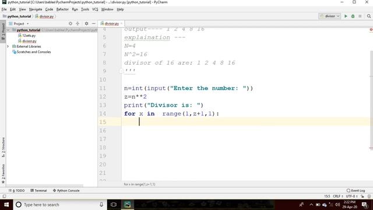
Task: Open the Tools menu
Action: pyautogui.click(x=85, y=9)
